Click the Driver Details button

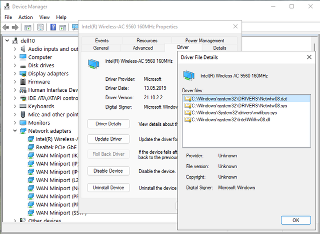point(108,124)
